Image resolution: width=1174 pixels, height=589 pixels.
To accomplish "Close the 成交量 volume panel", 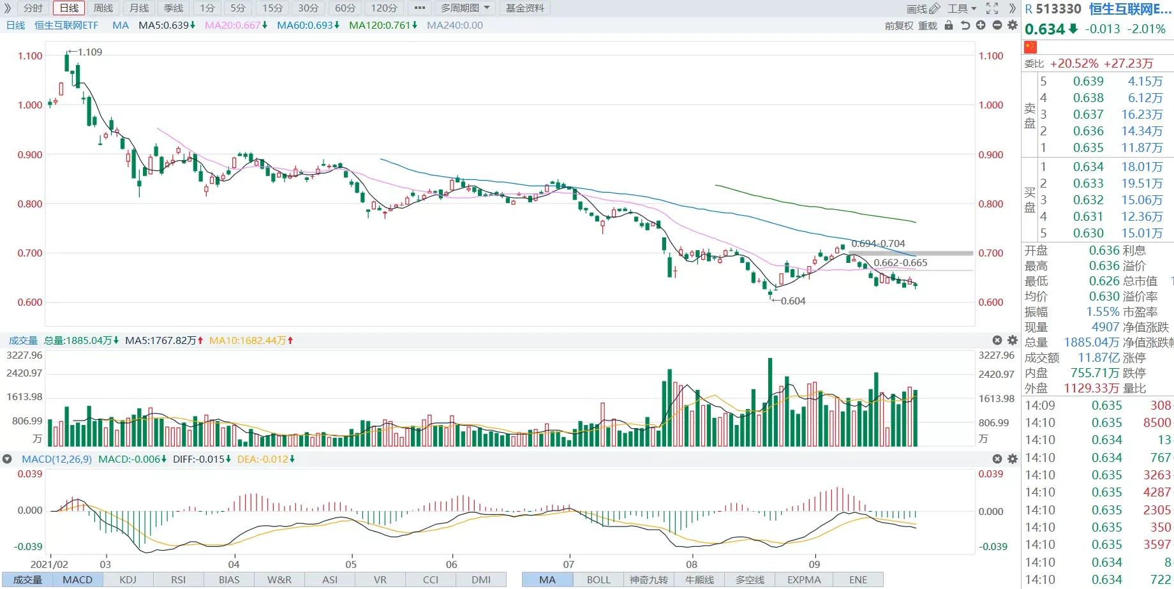I will click(x=997, y=340).
